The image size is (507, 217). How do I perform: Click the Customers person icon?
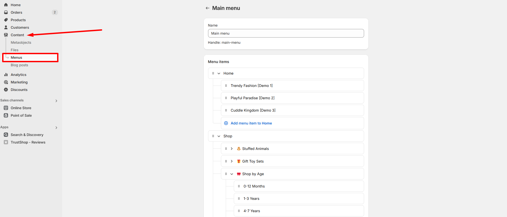tap(6, 27)
